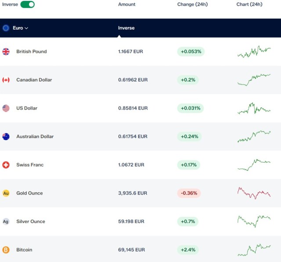View the US Dollar 24h sparkline chart
The height and width of the screenshot is (262, 281).
coord(254,108)
